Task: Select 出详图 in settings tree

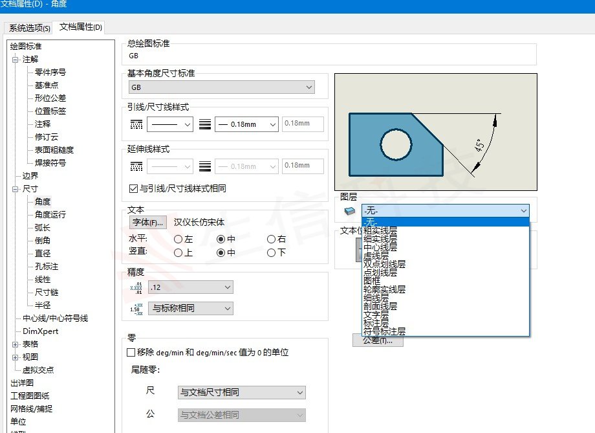Action: tap(21, 383)
